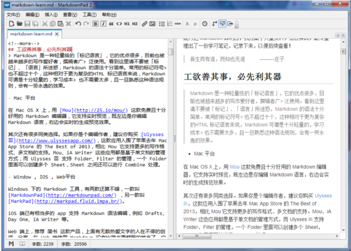The image size is (351, 251).
Task: Cut selection with the scissors icon
Action: click(45, 24)
